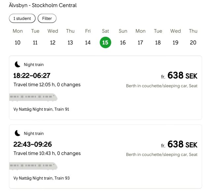Select Thursday 20 in the date strip

coord(193,37)
